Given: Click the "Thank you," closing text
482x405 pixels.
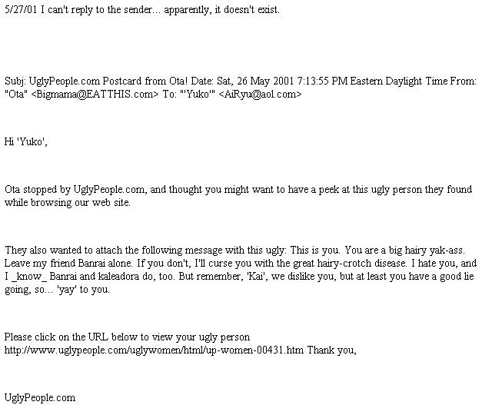Looking at the screenshot, I should coord(331,350).
